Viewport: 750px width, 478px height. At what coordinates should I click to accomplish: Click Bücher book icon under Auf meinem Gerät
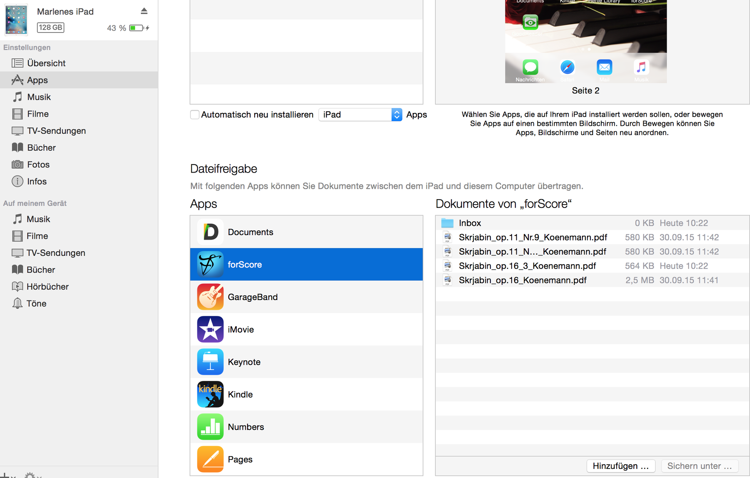(17, 270)
